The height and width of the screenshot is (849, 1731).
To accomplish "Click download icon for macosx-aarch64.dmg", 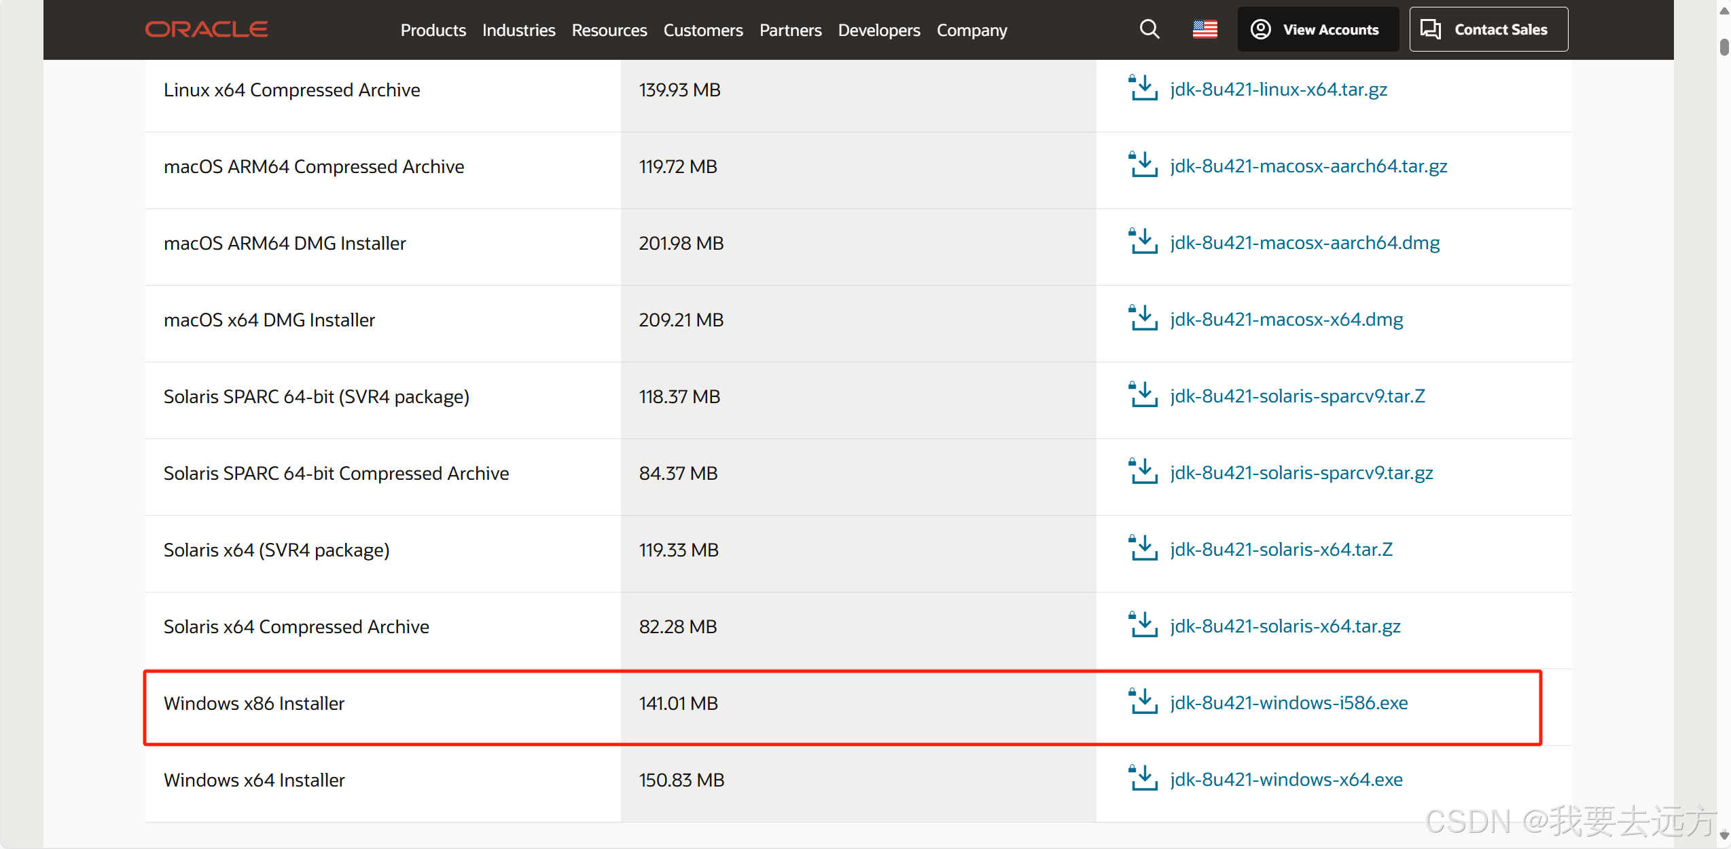I will pos(1143,242).
